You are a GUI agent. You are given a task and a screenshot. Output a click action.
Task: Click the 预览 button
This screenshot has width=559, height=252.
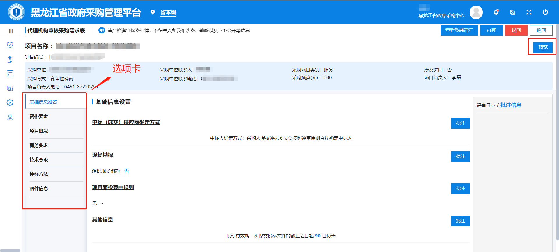pos(543,47)
